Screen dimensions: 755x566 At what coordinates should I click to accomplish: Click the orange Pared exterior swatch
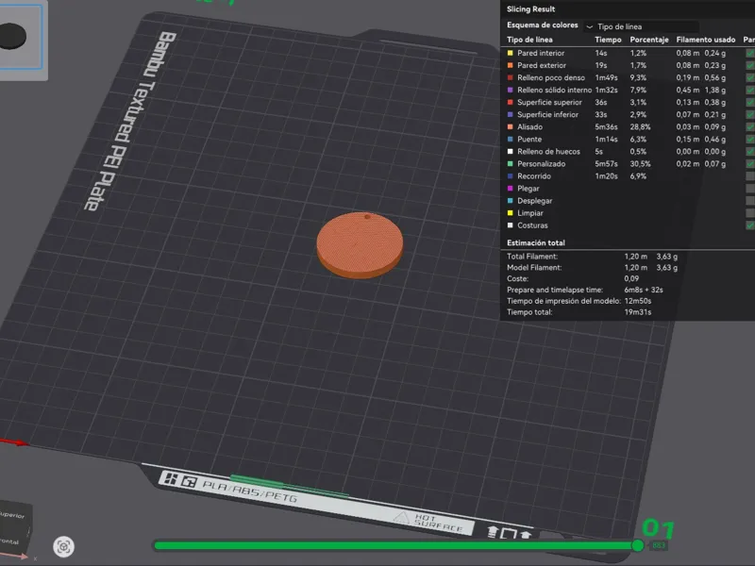tap(510, 65)
